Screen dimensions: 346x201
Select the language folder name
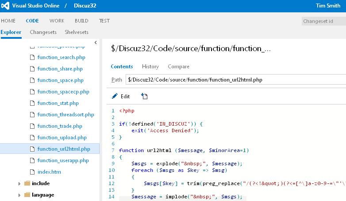(43, 195)
